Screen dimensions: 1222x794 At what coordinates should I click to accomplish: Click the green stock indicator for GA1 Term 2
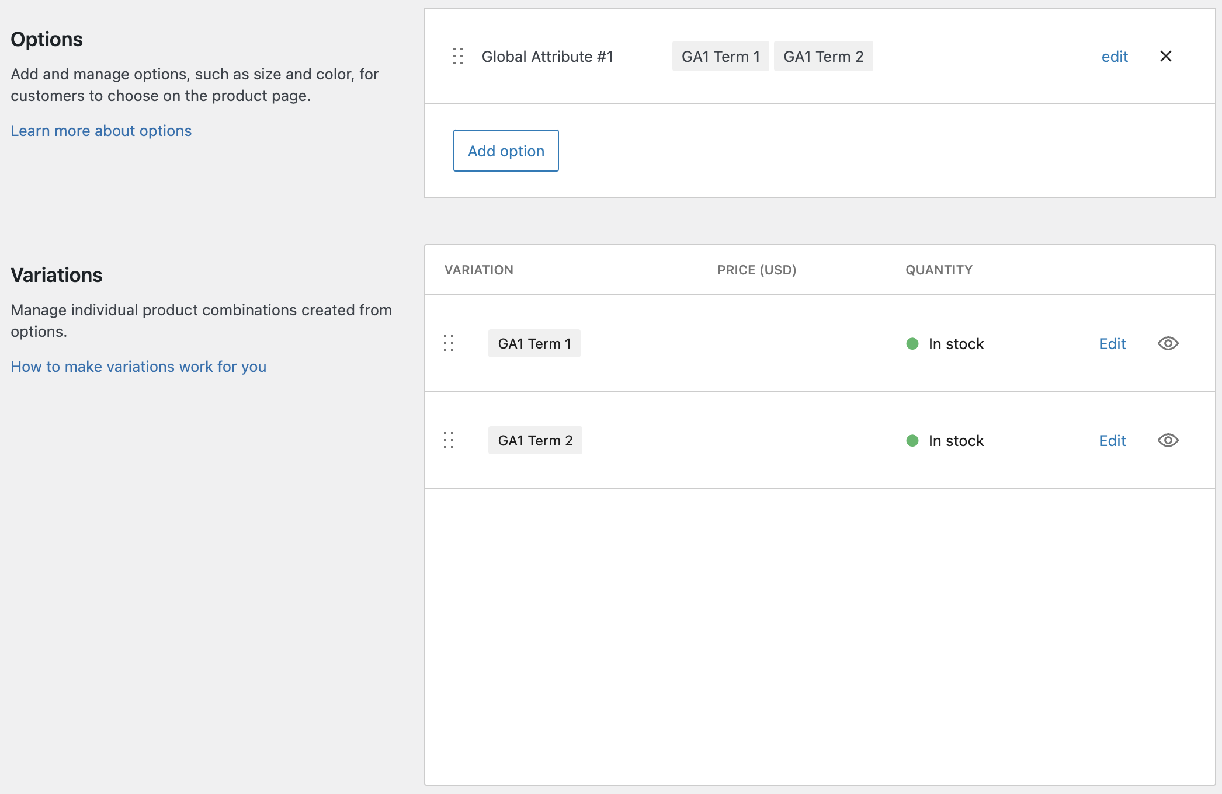(x=912, y=441)
